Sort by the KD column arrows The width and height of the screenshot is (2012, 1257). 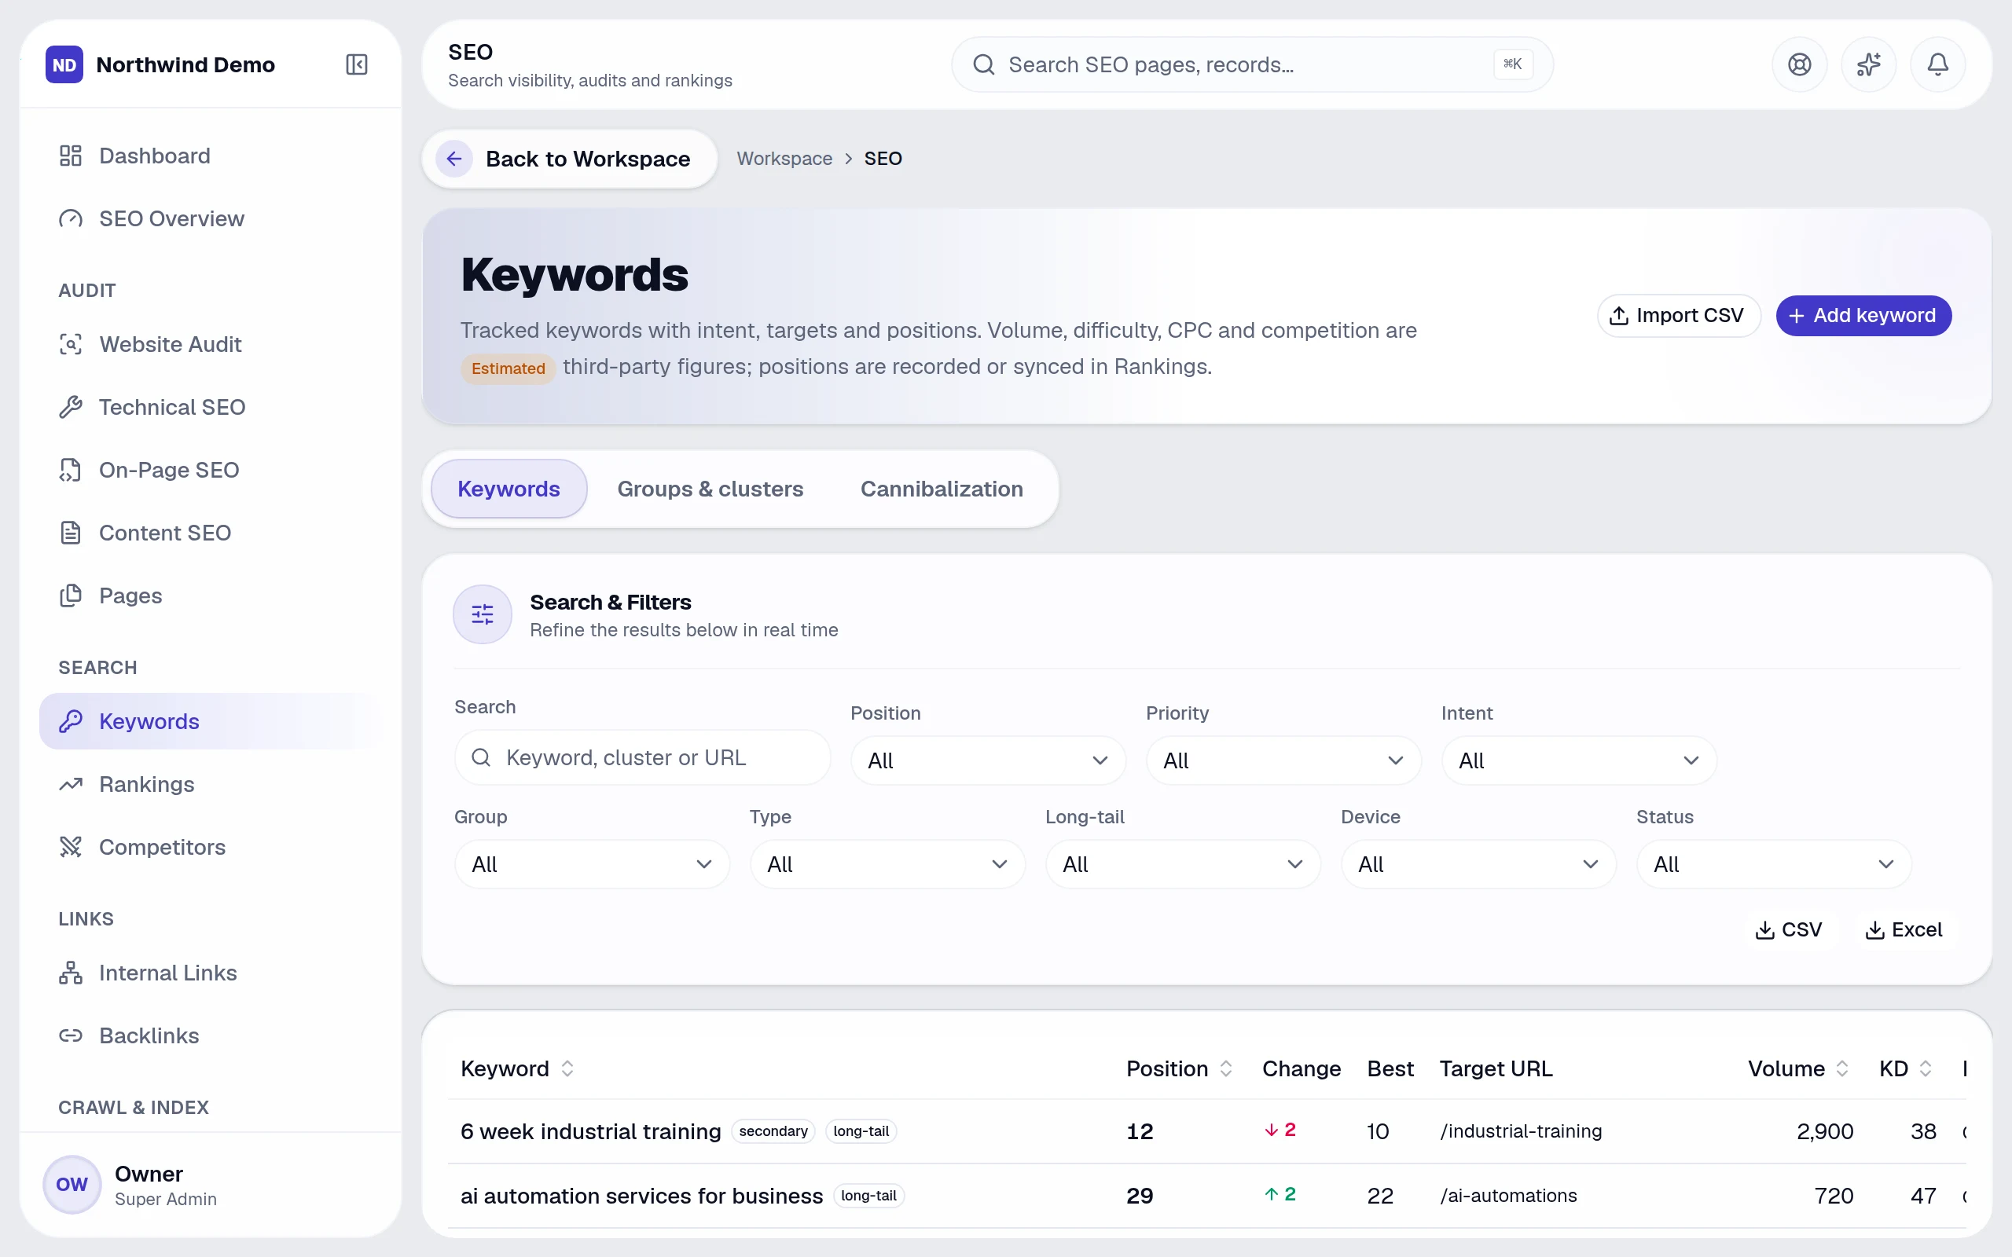1925,1068
